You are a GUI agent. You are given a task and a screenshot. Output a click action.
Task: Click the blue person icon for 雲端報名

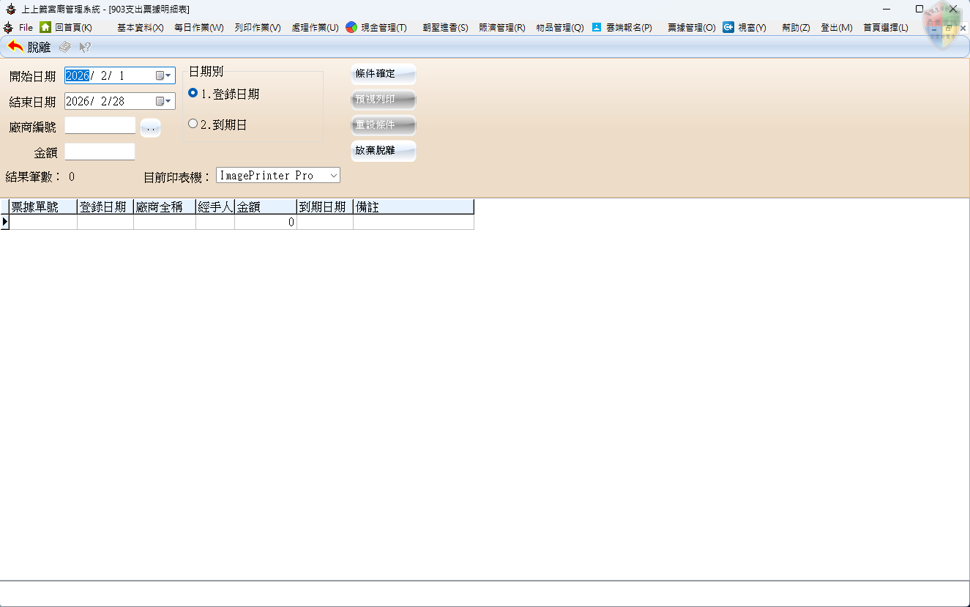point(597,27)
